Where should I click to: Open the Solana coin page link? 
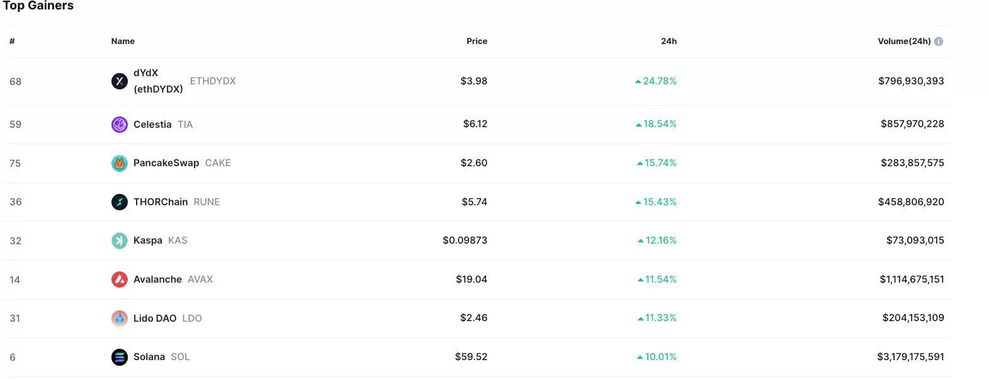pos(149,357)
